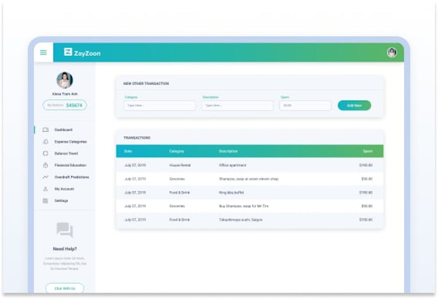438x299 pixels.
Task: Click the spent amount in the Mr Tin row
Action: click(x=367, y=206)
